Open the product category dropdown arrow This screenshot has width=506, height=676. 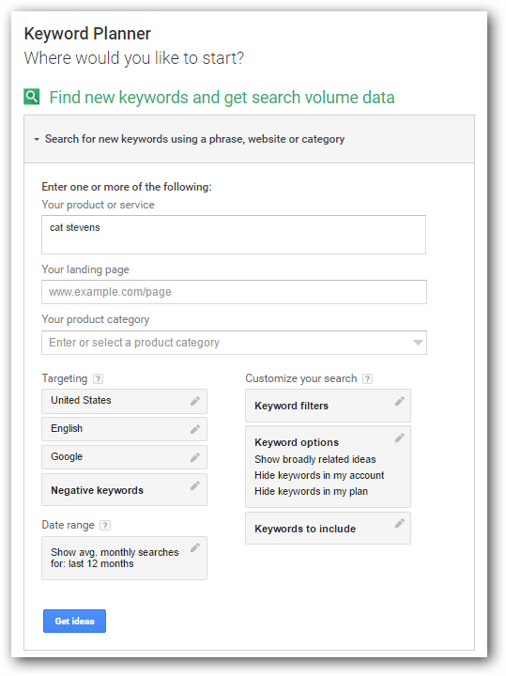(418, 343)
